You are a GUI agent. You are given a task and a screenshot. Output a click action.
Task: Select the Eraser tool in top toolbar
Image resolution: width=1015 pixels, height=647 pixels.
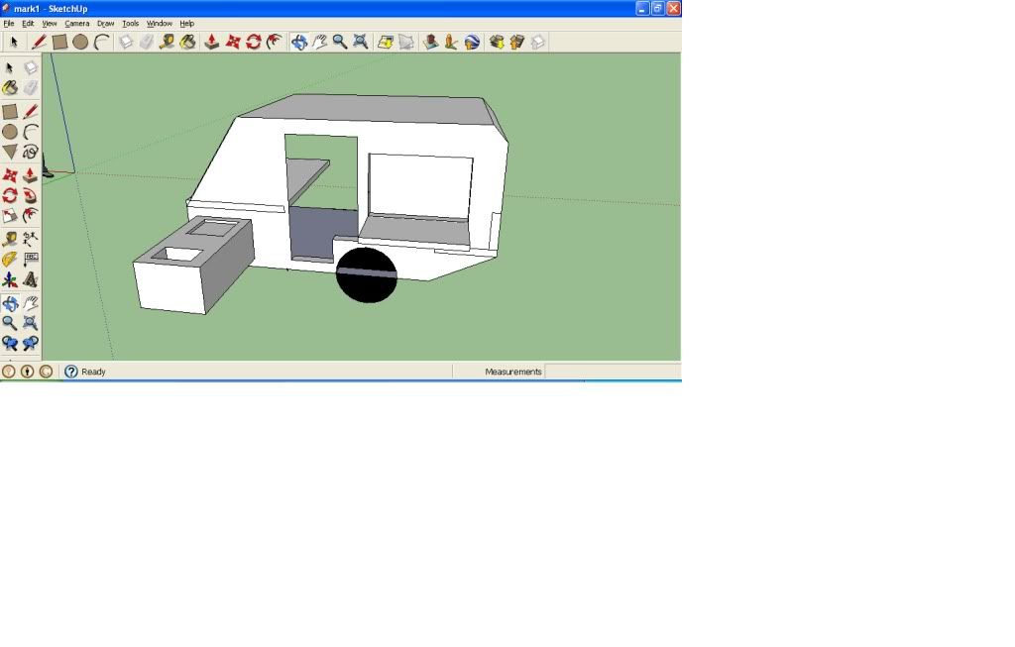tap(147, 42)
